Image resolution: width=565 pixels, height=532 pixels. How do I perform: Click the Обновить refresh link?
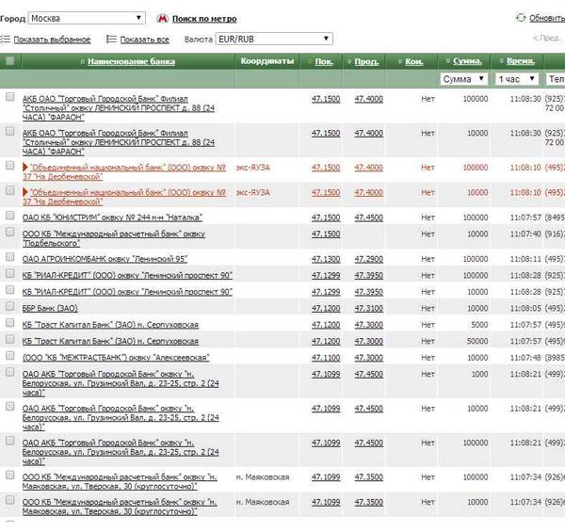tap(547, 18)
